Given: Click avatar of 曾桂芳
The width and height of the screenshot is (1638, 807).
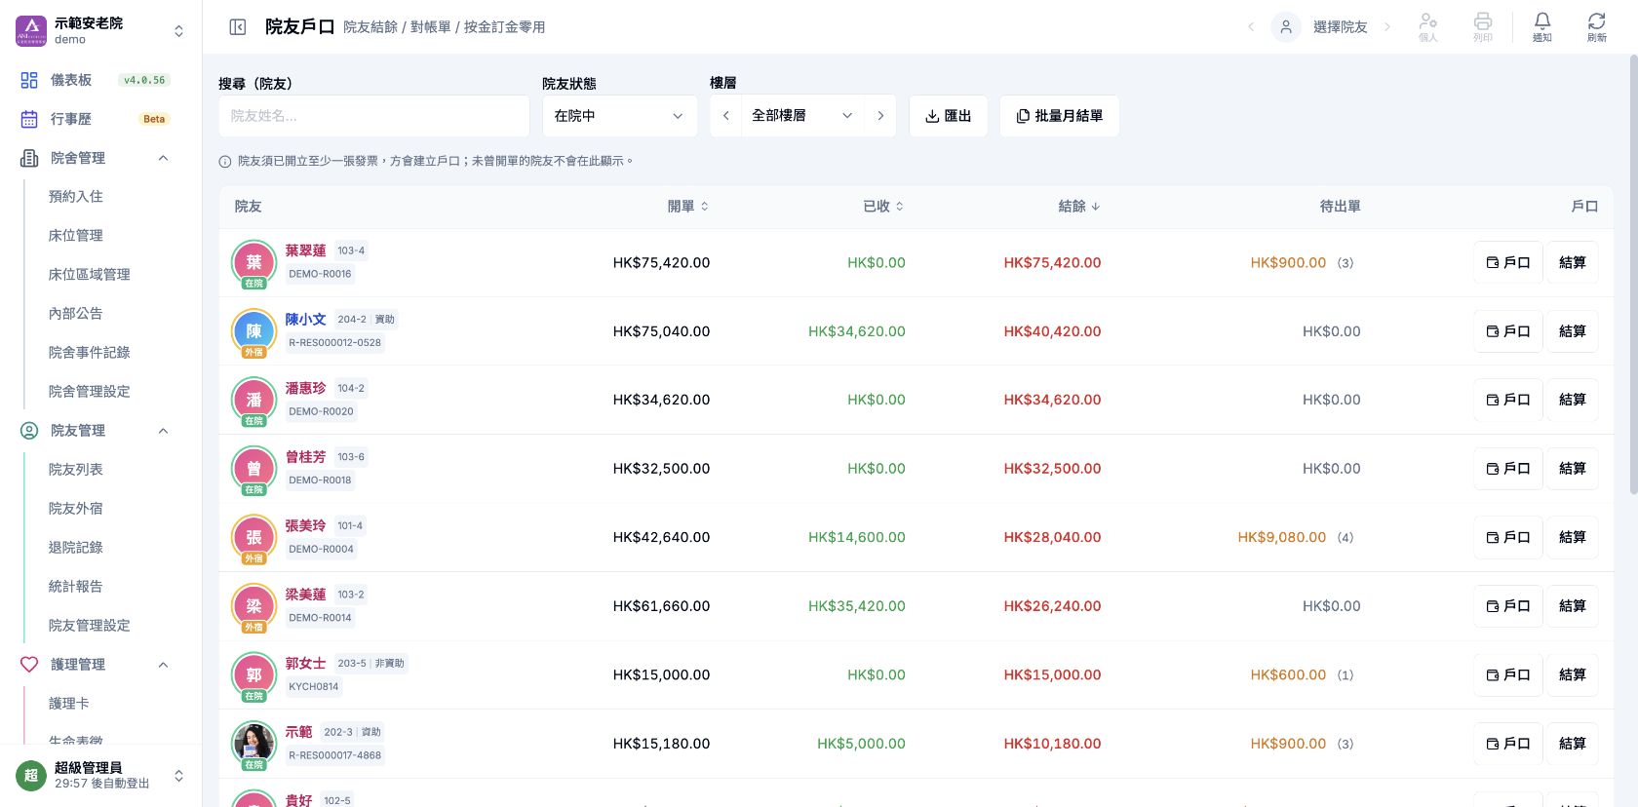Looking at the screenshot, I should point(253,469).
